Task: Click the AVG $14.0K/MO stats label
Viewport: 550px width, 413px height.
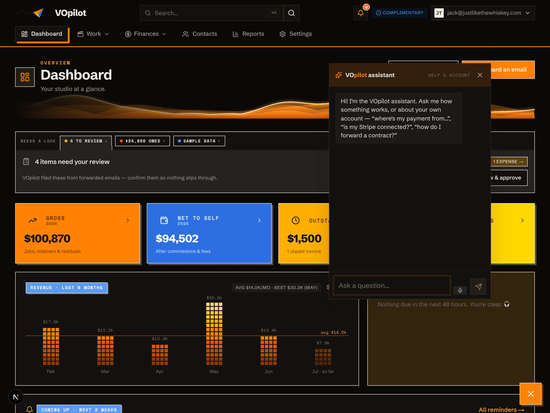Action: coord(276,288)
